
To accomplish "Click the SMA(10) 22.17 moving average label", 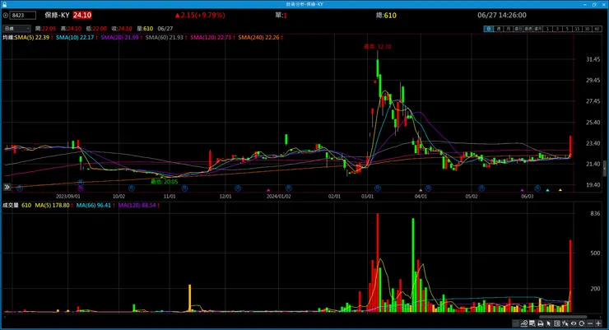I will (x=75, y=37).
